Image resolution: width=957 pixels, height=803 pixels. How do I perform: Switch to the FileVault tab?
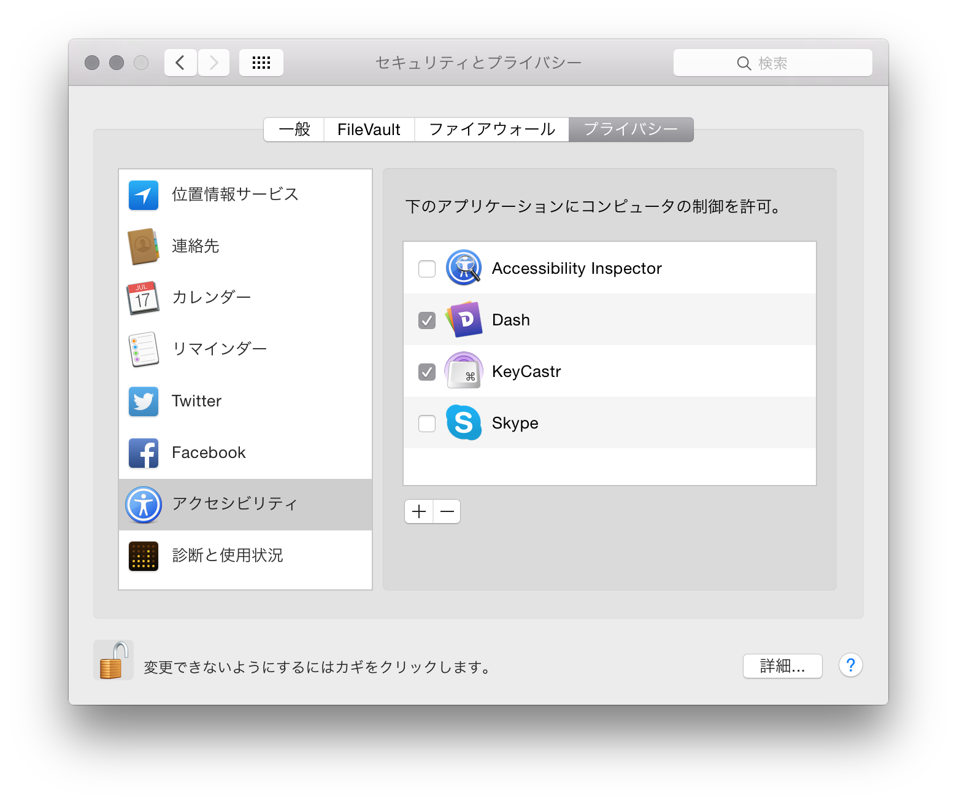[x=369, y=130]
